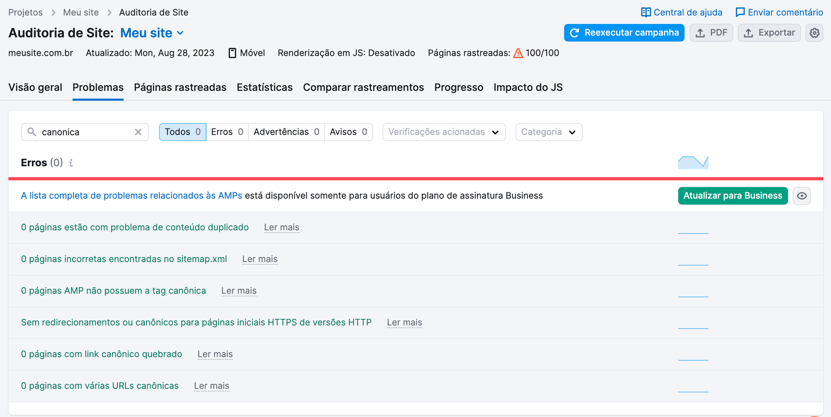This screenshot has height=417, width=831.
Task: Select the PDF export icon
Action: pyautogui.click(x=701, y=33)
